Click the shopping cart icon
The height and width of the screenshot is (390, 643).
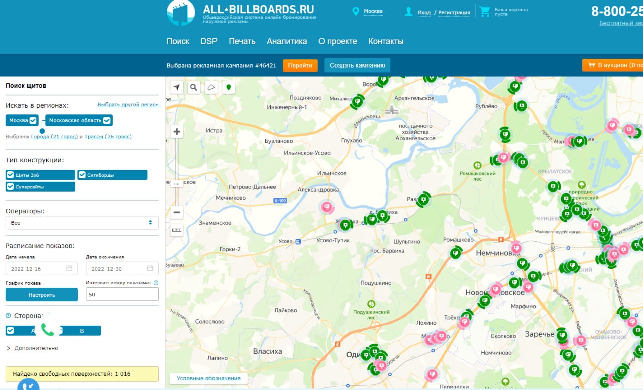coord(485,11)
